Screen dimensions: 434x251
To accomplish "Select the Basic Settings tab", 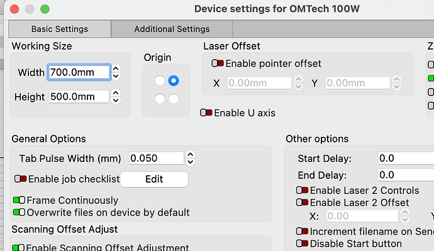I will 60,29.
